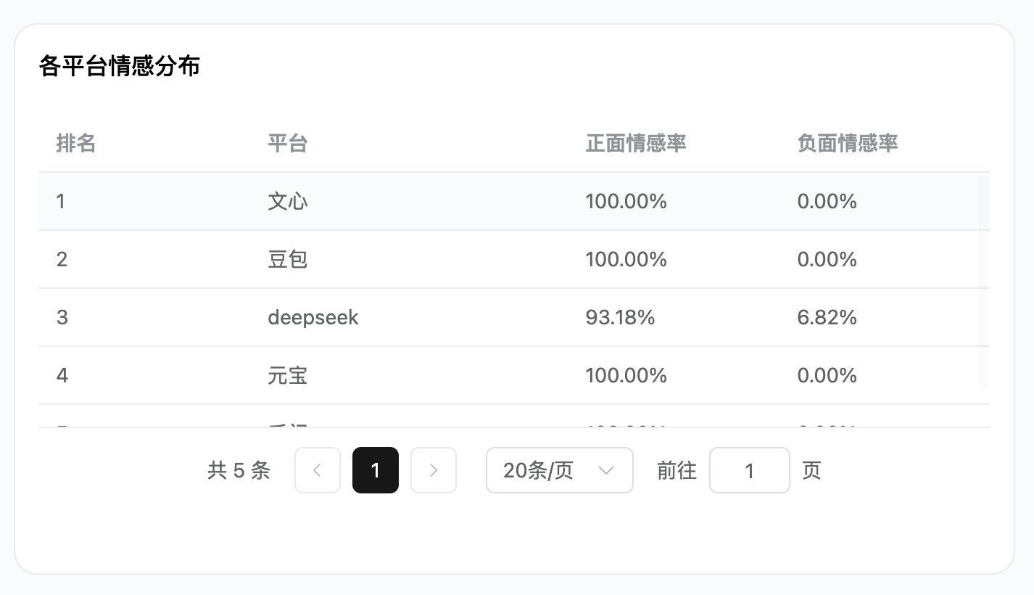The width and height of the screenshot is (1034, 595).
Task: Click the 93.18% positive rate value
Action: click(620, 317)
